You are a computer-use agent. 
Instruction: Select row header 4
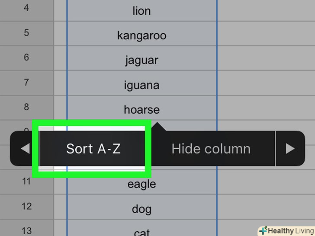point(26,8)
